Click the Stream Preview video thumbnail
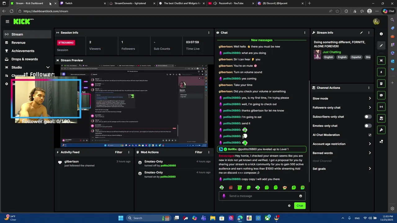Image resolution: width=397 pixels, height=223 pixels. coord(134,106)
